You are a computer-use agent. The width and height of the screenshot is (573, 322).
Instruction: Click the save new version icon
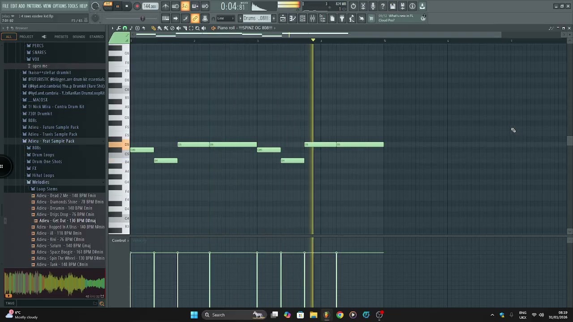[x=402, y=6]
